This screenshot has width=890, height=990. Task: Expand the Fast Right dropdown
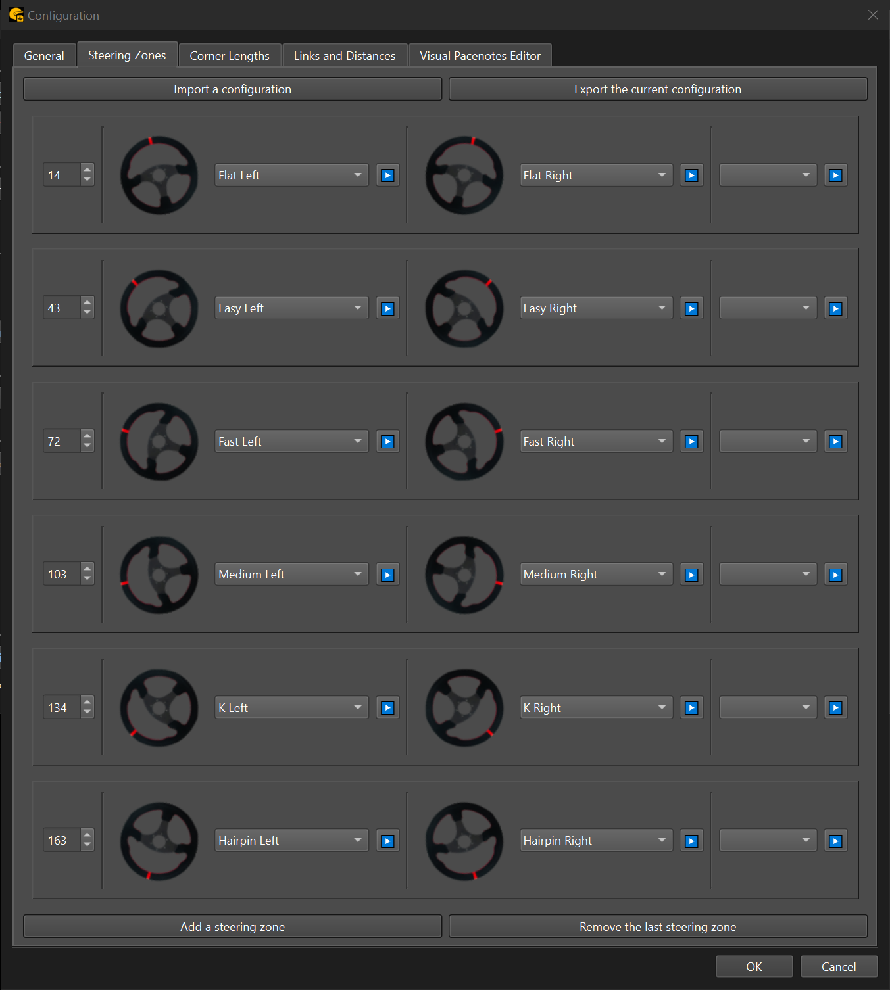coord(595,442)
